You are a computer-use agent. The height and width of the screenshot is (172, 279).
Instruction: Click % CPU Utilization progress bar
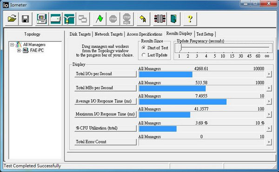[x=201, y=129]
